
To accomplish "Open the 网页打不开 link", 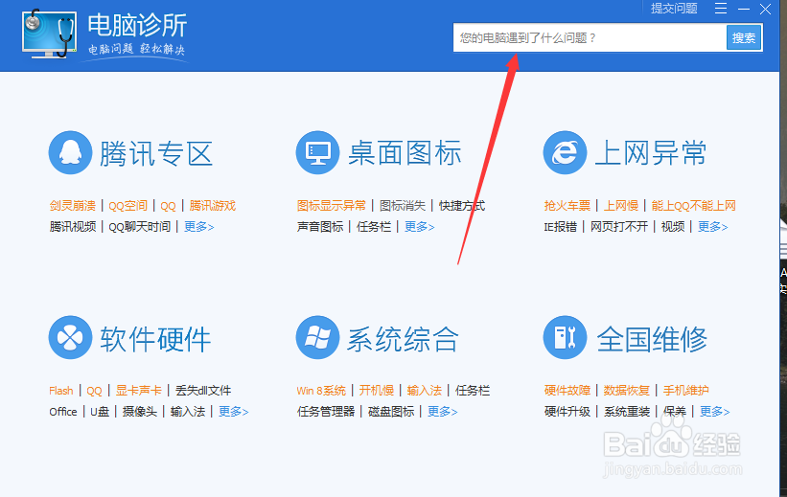I will pyautogui.click(x=619, y=227).
